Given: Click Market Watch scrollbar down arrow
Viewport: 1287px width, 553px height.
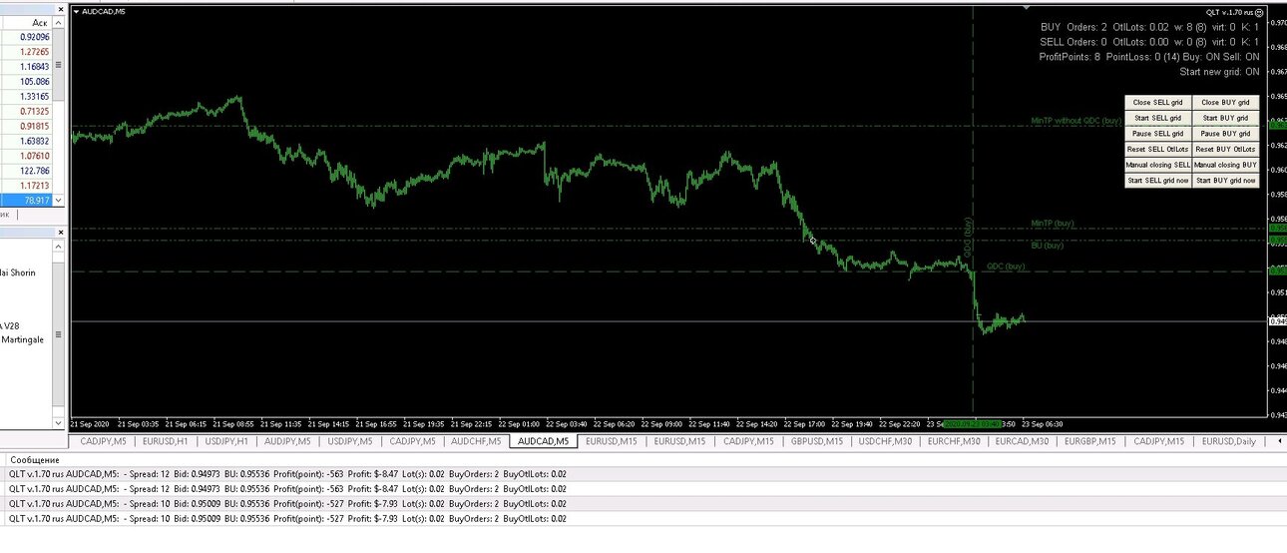Looking at the screenshot, I should click(59, 201).
